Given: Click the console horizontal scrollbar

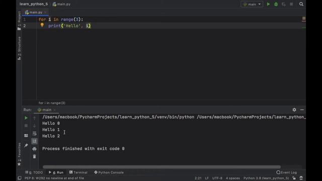Looking at the screenshot, I should click(x=162, y=167).
